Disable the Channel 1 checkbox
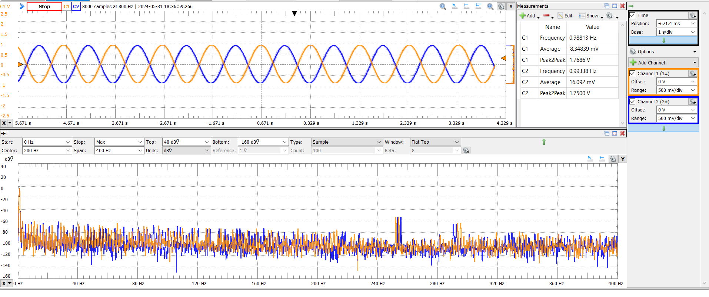The height and width of the screenshot is (297, 709). click(633, 73)
